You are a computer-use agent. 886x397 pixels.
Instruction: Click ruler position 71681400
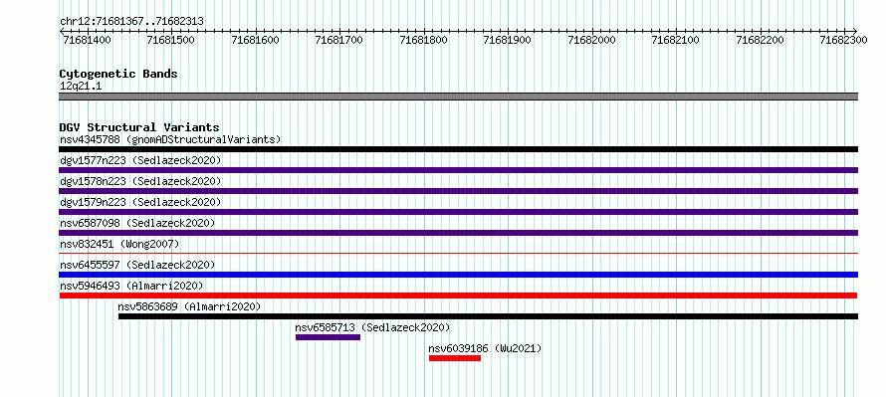pos(87,40)
